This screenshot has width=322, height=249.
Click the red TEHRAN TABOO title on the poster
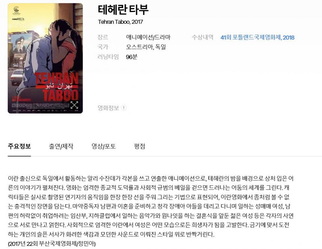[x=57, y=87]
